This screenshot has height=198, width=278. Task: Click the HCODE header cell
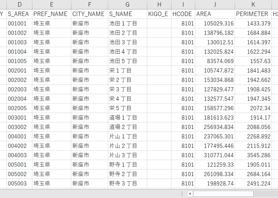coord(183,14)
